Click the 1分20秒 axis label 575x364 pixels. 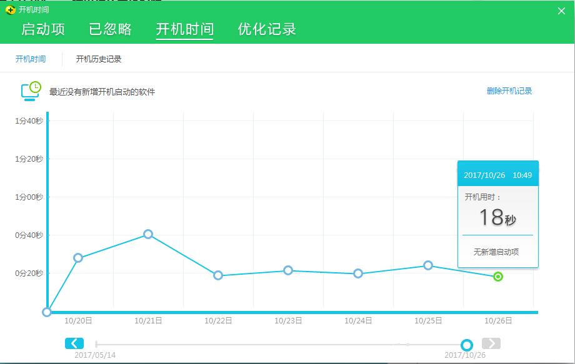pos(29,159)
